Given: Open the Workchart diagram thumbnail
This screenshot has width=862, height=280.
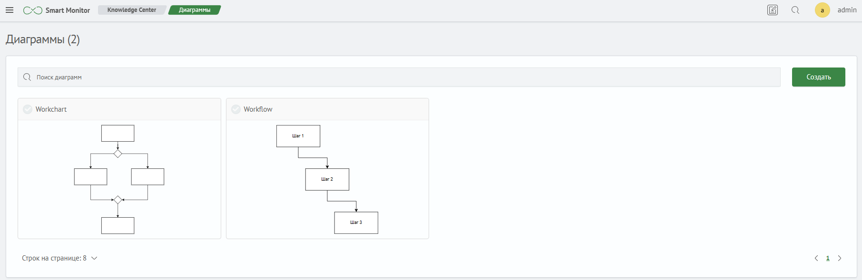Looking at the screenshot, I should [x=118, y=179].
